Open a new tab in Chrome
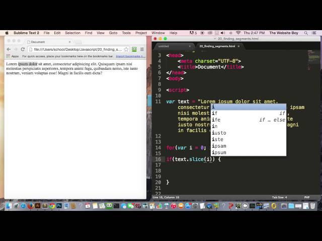This screenshot has height=241, width=322. (x=78, y=42)
